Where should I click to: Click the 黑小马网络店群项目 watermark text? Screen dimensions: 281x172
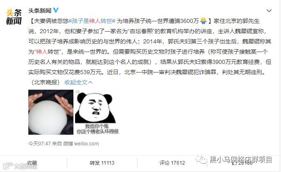(241, 159)
